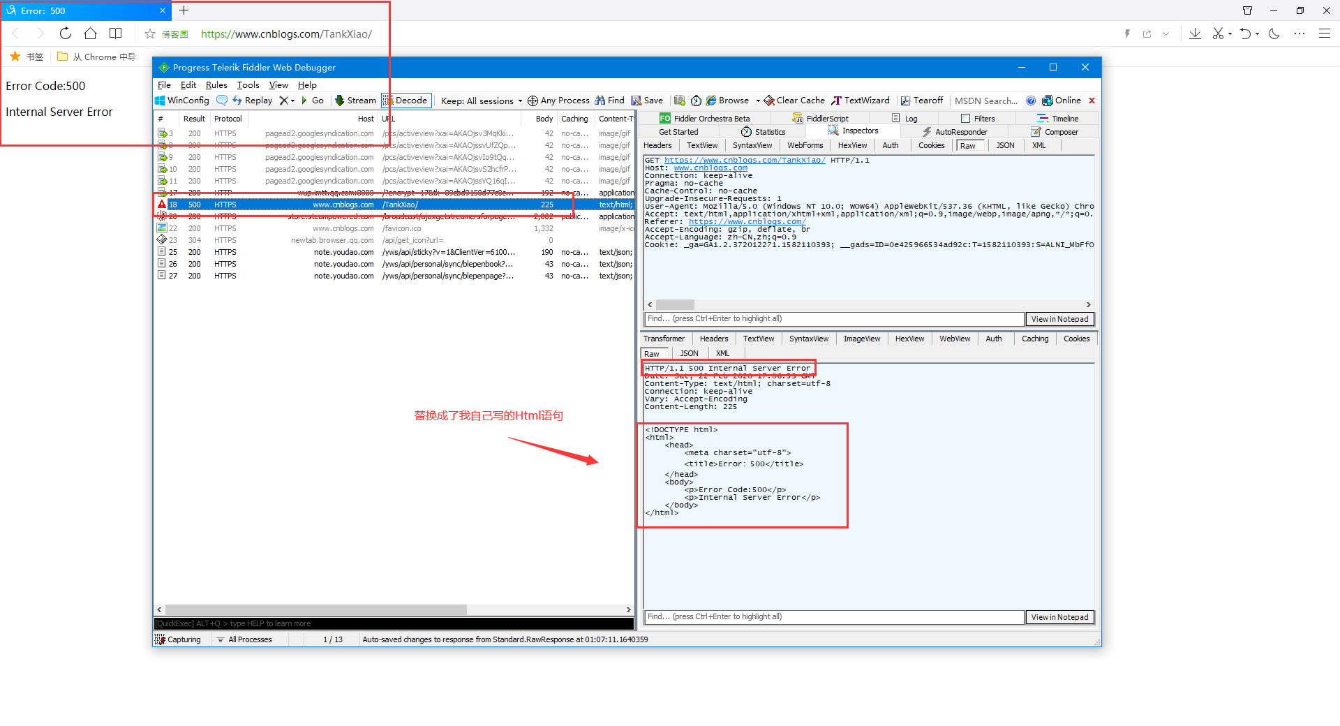The height and width of the screenshot is (726, 1340).
Task: Bookmark page with the star icon
Action: 150,34
